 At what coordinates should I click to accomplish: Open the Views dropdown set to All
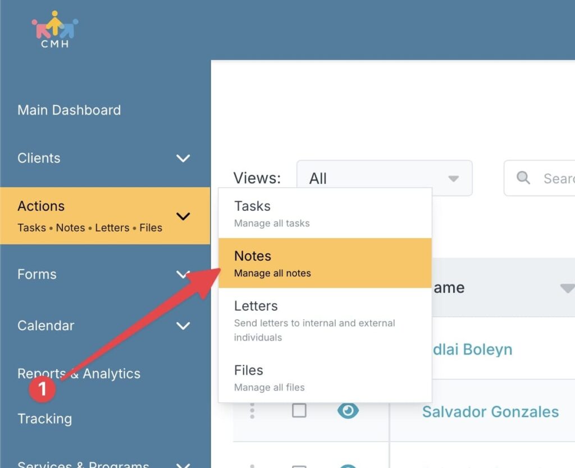click(x=384, y=178)
